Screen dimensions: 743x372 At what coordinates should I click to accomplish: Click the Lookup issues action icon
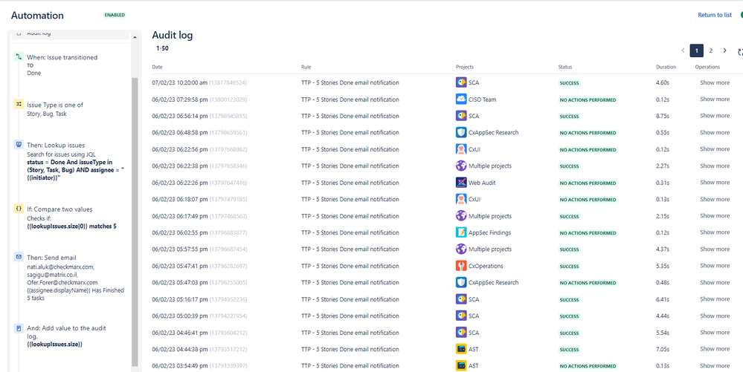(x=19, y=145)
